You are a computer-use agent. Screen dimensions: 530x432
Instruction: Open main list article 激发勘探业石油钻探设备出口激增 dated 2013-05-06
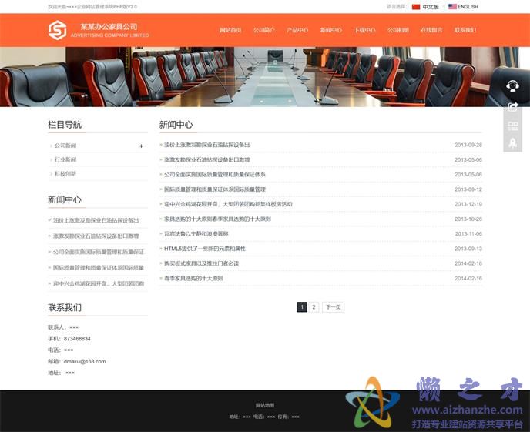point(207,159)
